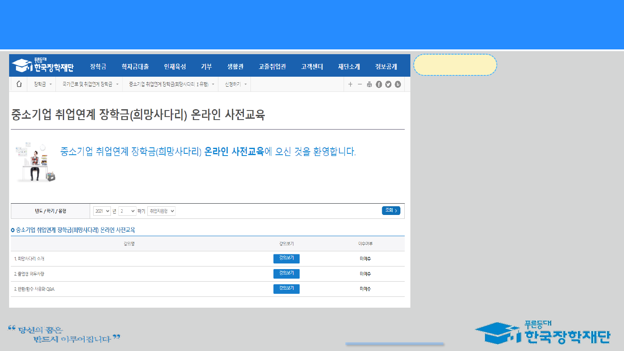Click the home icon in breadcrumb bar
This screenshot has width=624, height=351.
[19, 84]
